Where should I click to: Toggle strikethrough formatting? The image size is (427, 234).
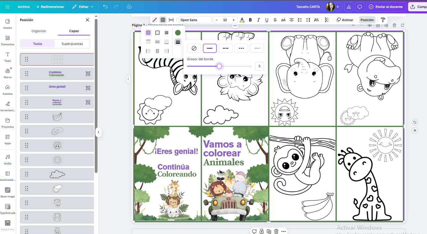coord(275,20)
